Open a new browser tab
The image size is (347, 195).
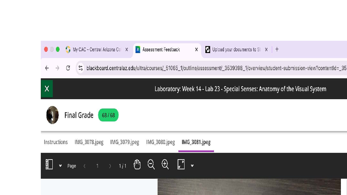[277, 50]
